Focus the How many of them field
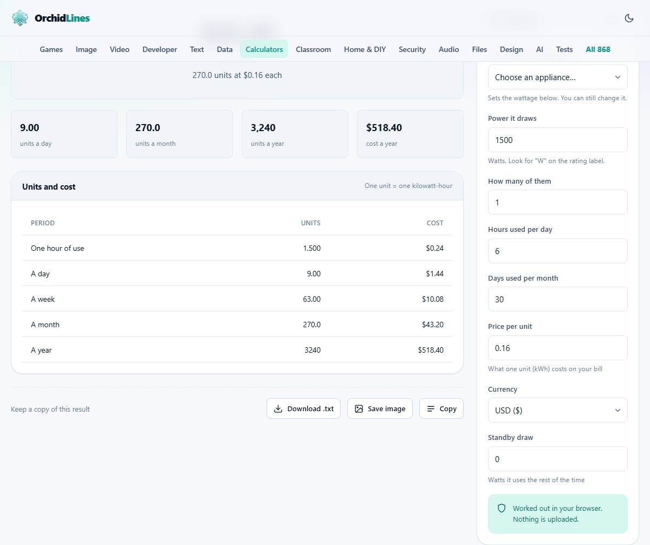The height and width of the screenshot is (545, 650). (558, 202)
